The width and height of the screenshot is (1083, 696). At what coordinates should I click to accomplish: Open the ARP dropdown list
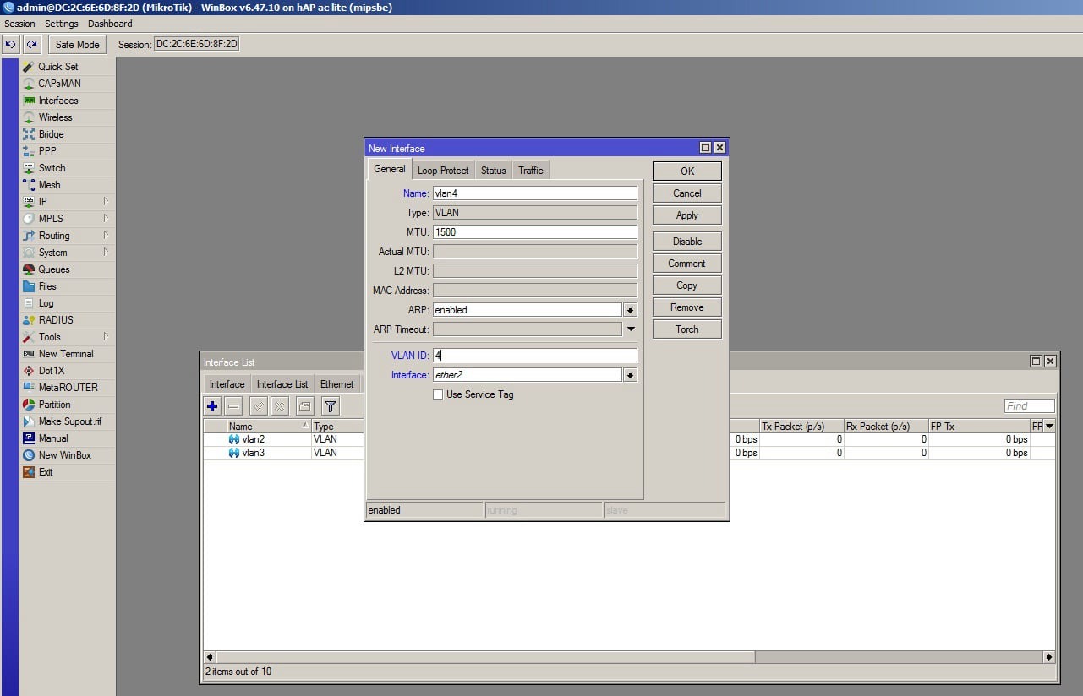630,310
